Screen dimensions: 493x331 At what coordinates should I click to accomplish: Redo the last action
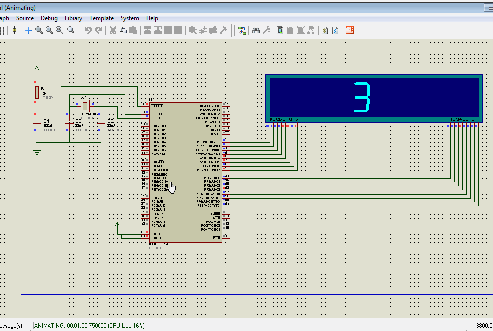pyautogui.click(x=98, y=30)
